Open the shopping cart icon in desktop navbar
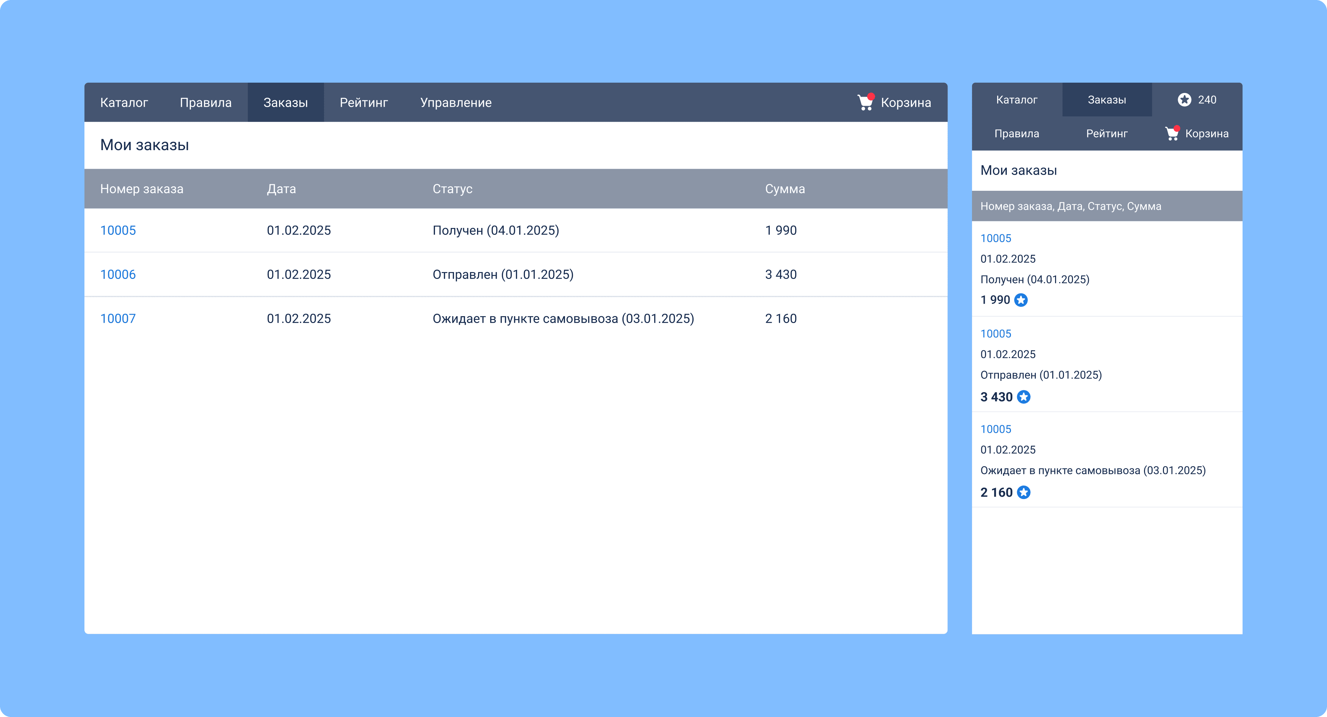This screenshot has width=1327, height=717. click(865, 102)
